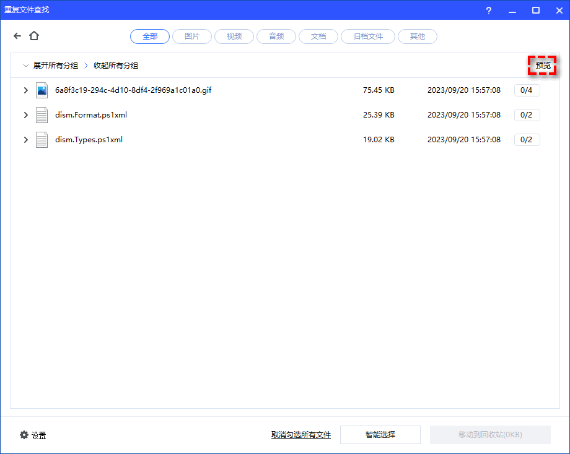Click the 0/4 count badge for GIF
Viewport: 570px width, 454px height.
(x=527, y=90)
